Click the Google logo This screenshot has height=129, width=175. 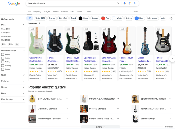(x=14, y=3)
